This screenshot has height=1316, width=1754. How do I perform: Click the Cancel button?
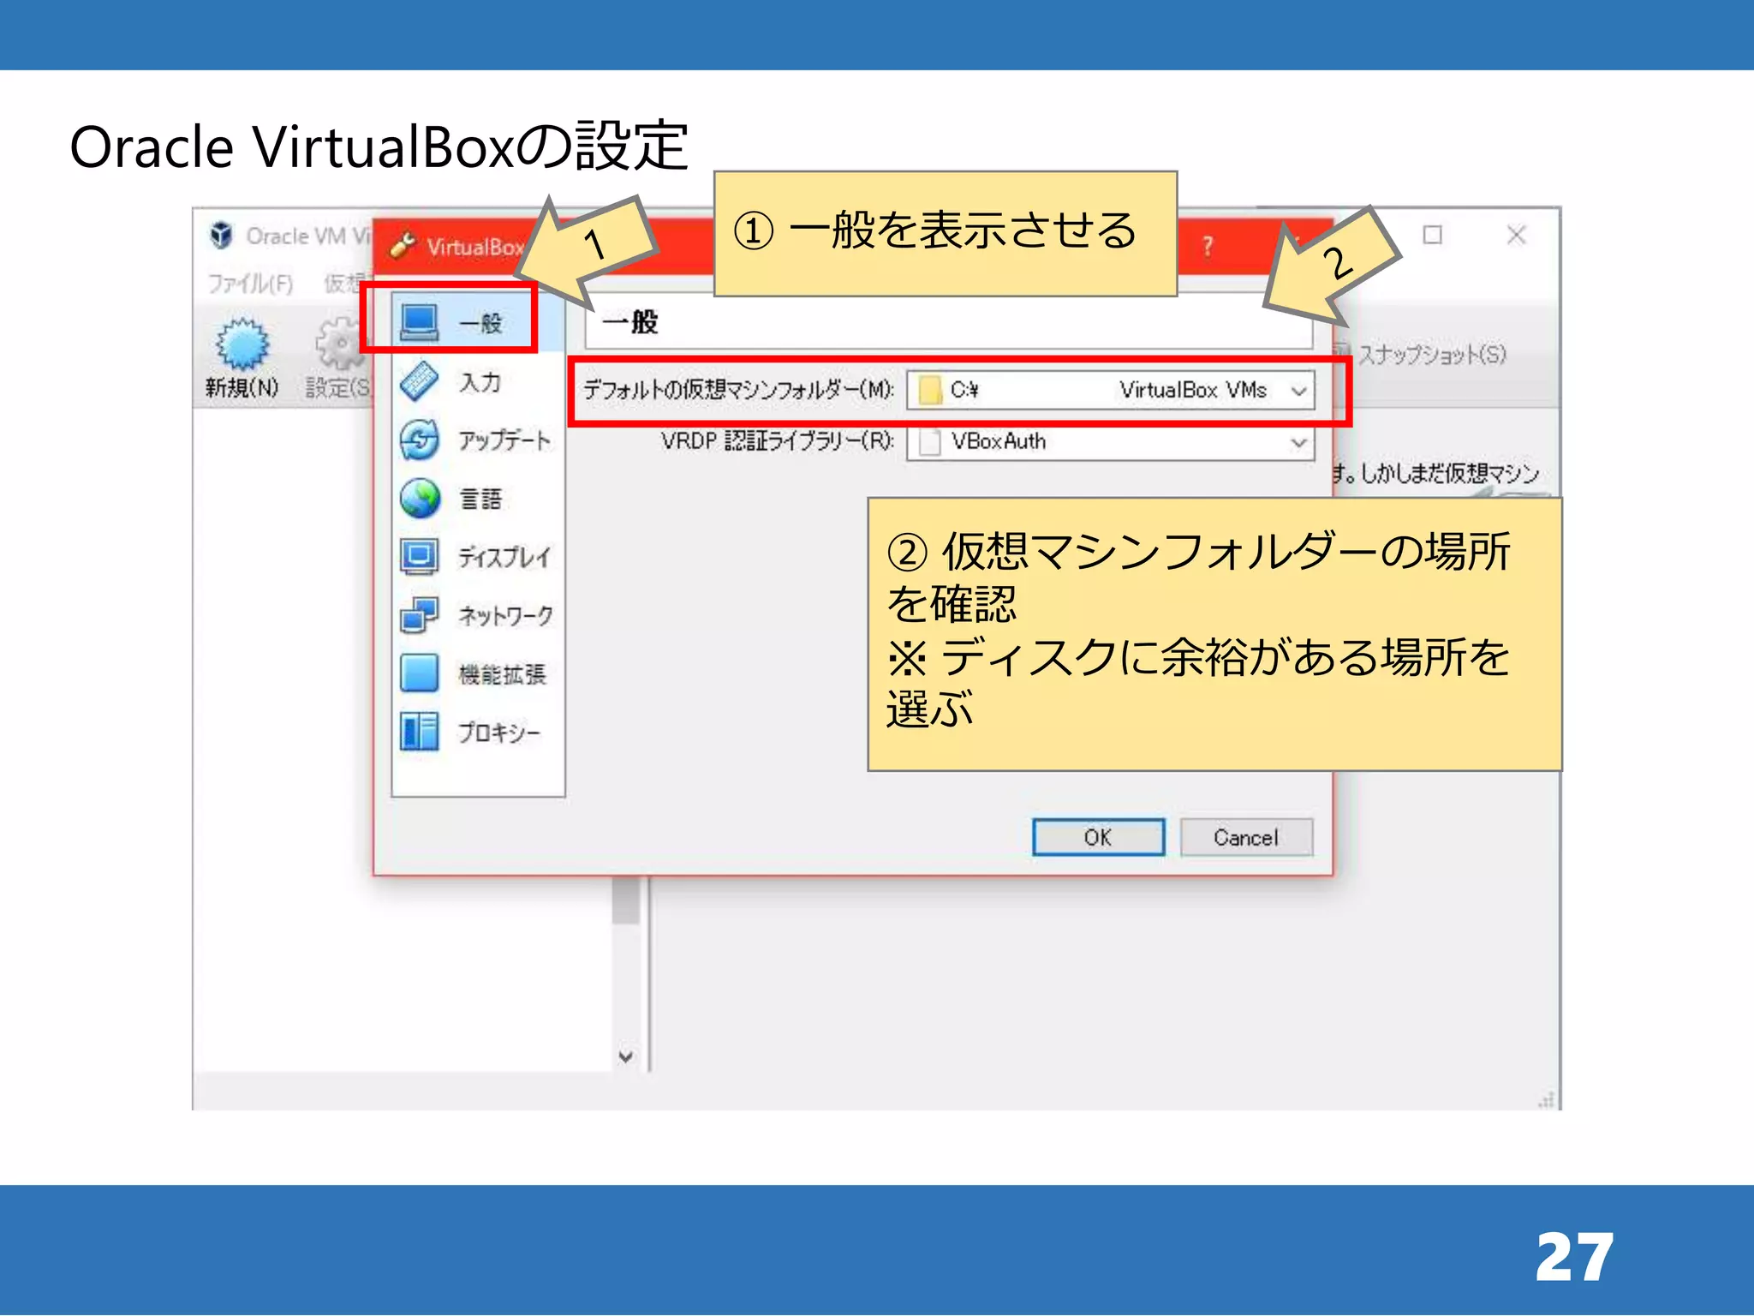1245,837
